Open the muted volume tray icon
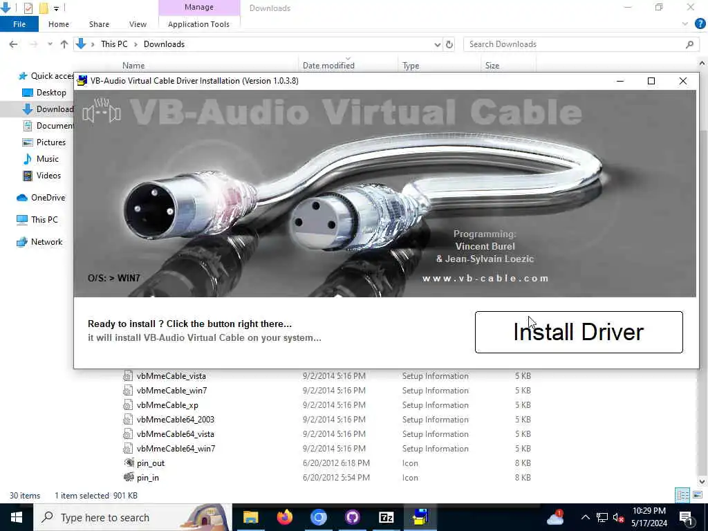Screen dimensions: 708x531 click(x=618, y=517)
